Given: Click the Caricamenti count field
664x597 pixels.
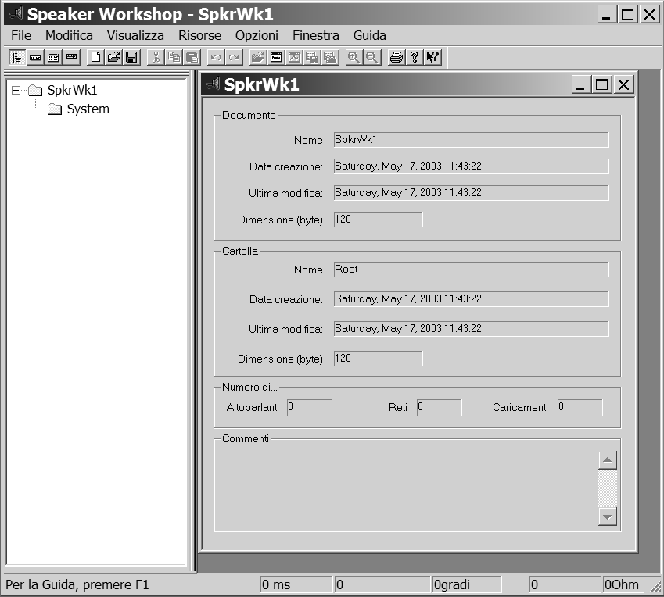Looking at the screenshot, I should click(580, 407).
